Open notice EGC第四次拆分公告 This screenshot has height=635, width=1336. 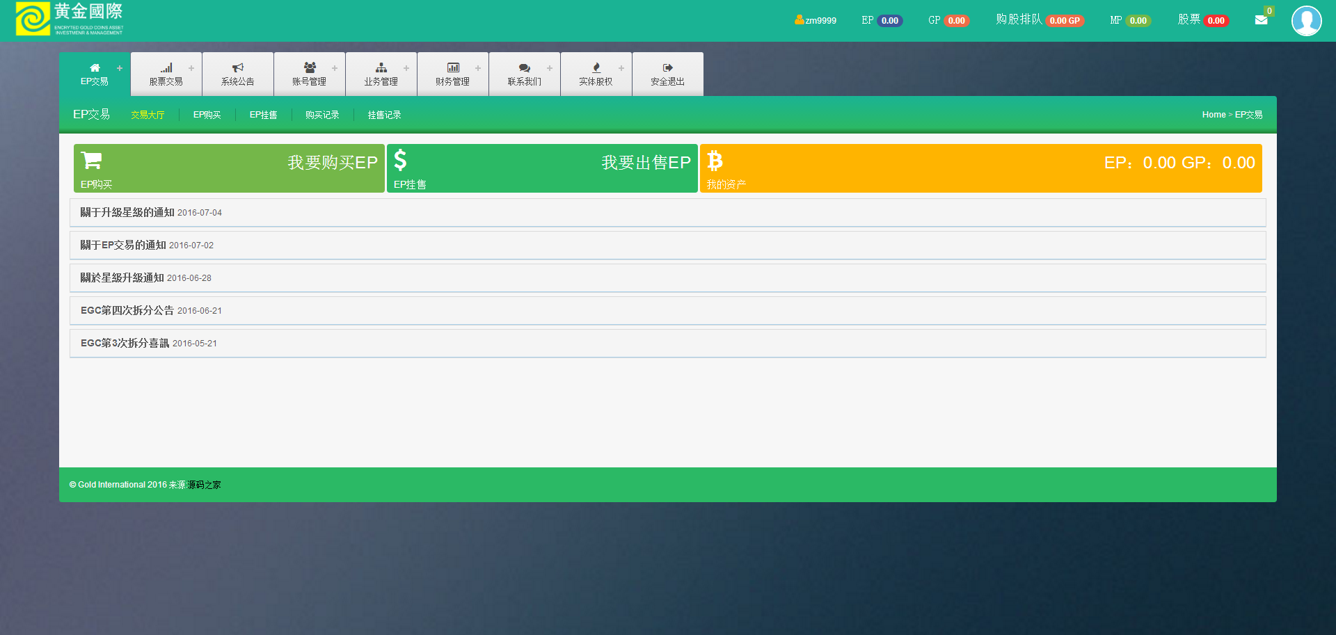coord(127,310)
